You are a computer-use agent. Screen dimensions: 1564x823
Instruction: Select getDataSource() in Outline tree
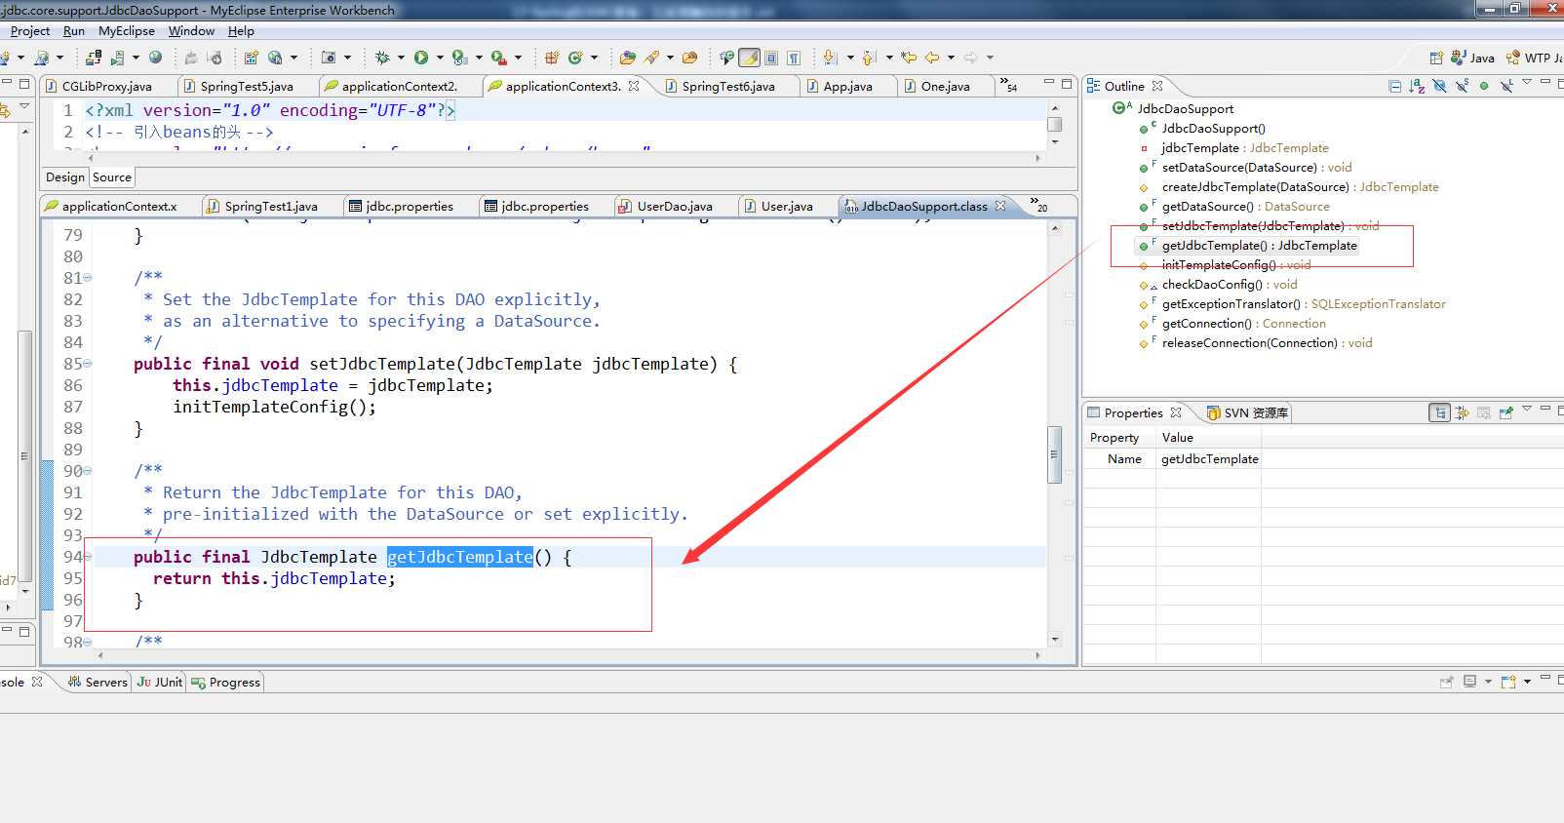(1206, 207)
